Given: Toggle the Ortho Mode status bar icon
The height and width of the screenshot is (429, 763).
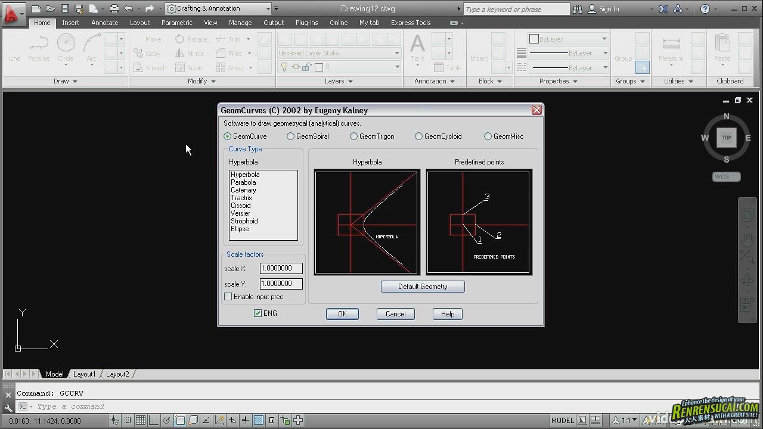Looking at the screenshot, I should (x=154, y=420).
